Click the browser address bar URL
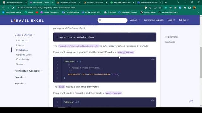The image size is (202, 113). (x=48, y=8)
